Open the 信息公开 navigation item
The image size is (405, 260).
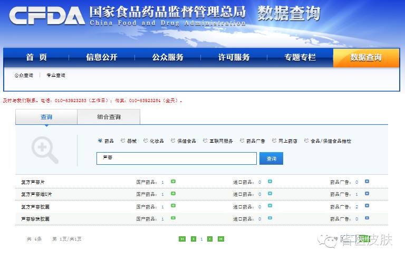[102, 57]
